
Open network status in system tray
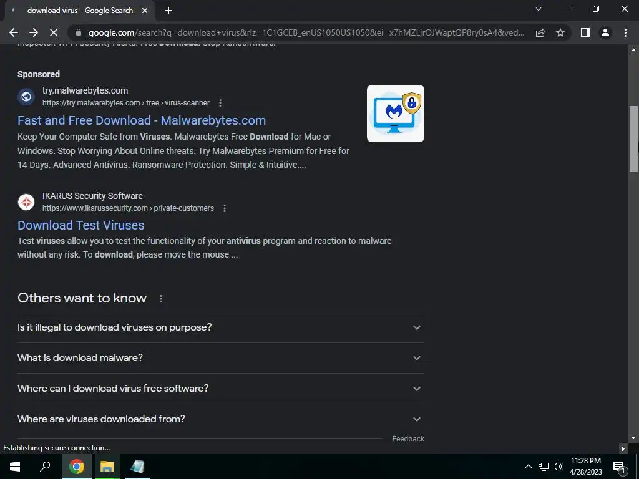(x=544, y=467)
